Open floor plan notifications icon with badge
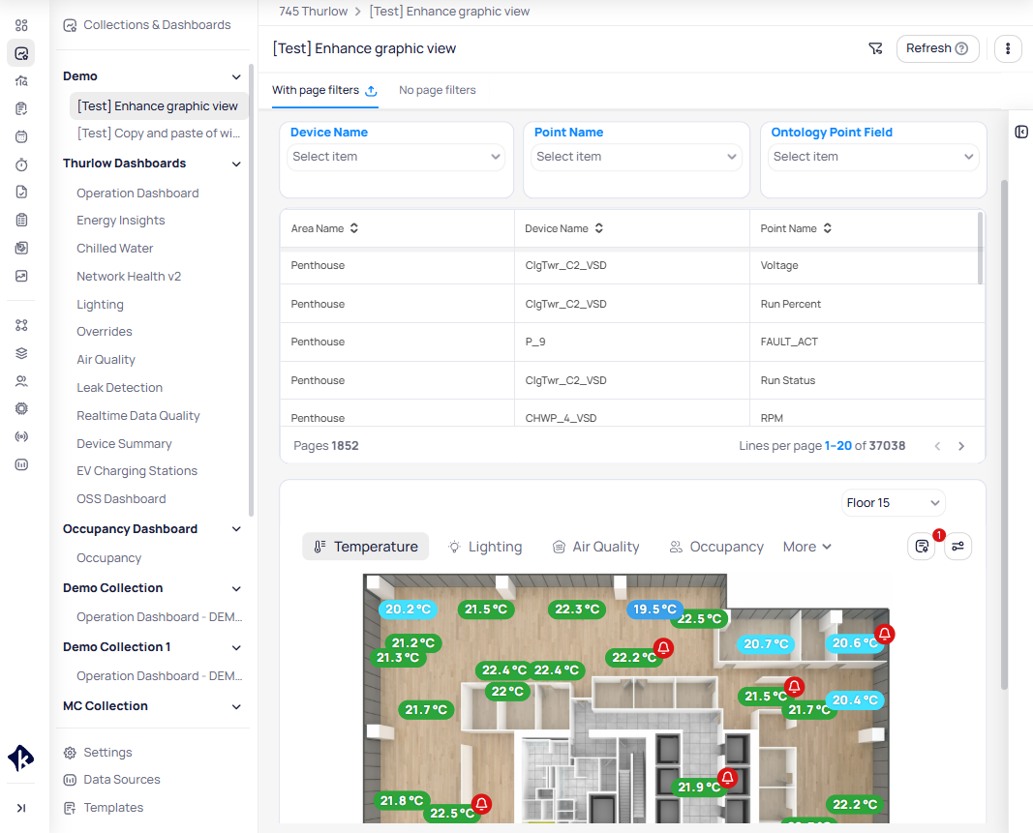Screen dimensions: 1033x833 click(x=922, y=547)
